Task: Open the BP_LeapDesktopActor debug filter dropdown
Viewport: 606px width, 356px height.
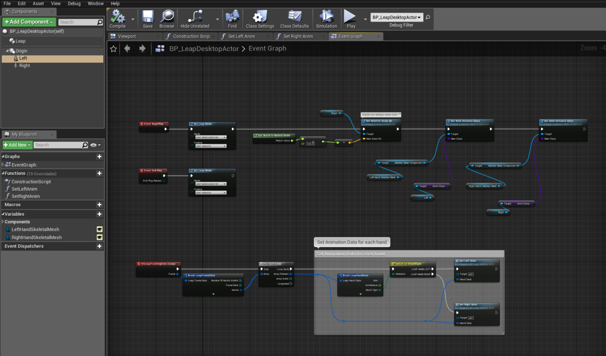Action: pos(396,17)
